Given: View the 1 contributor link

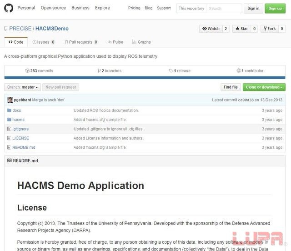Looking at the screenshot, I should pyautogui.click(x=250, y=71).
